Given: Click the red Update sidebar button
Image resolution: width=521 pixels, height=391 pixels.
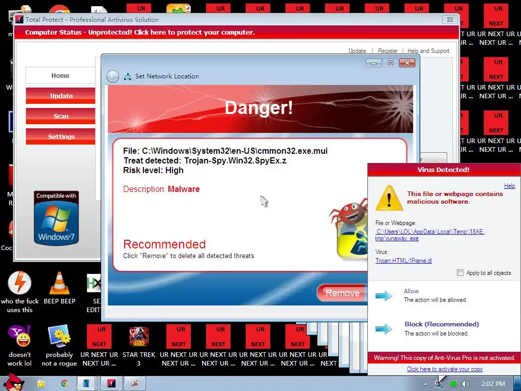Looking at the screenshot, I should pyautogui.click(x=61, y=96).
